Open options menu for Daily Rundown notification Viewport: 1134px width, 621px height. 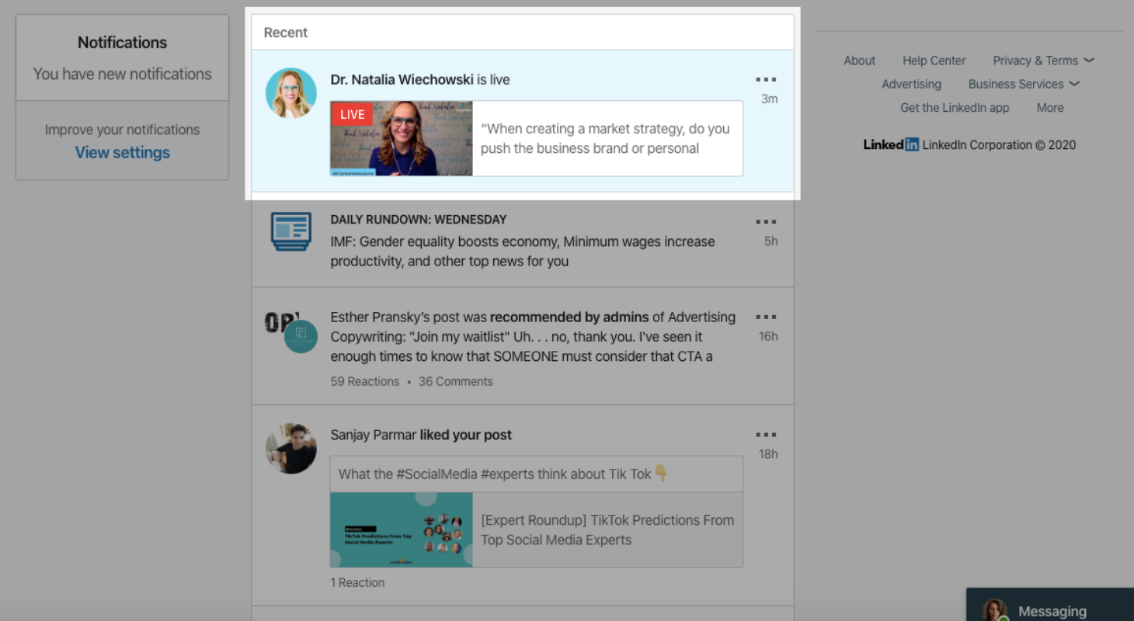tap(766, 221)
